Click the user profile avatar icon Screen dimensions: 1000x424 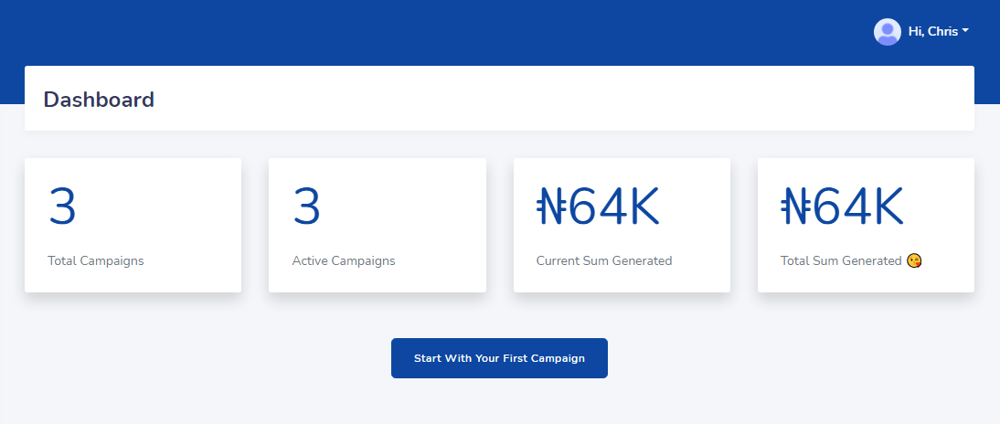click(x=887, y=32)
